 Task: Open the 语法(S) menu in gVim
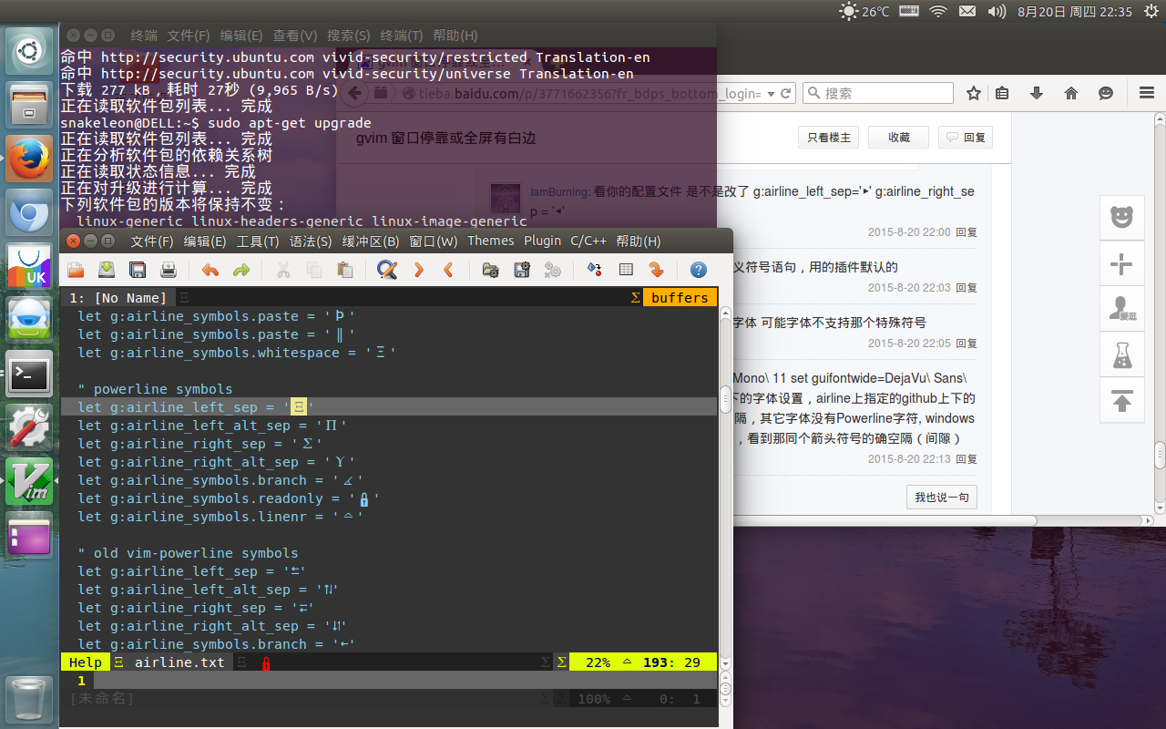[x=311, y=241]
